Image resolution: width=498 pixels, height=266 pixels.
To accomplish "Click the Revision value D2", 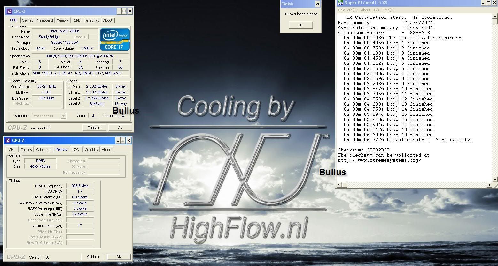I will pyautogui.click(x=121, y=68).
